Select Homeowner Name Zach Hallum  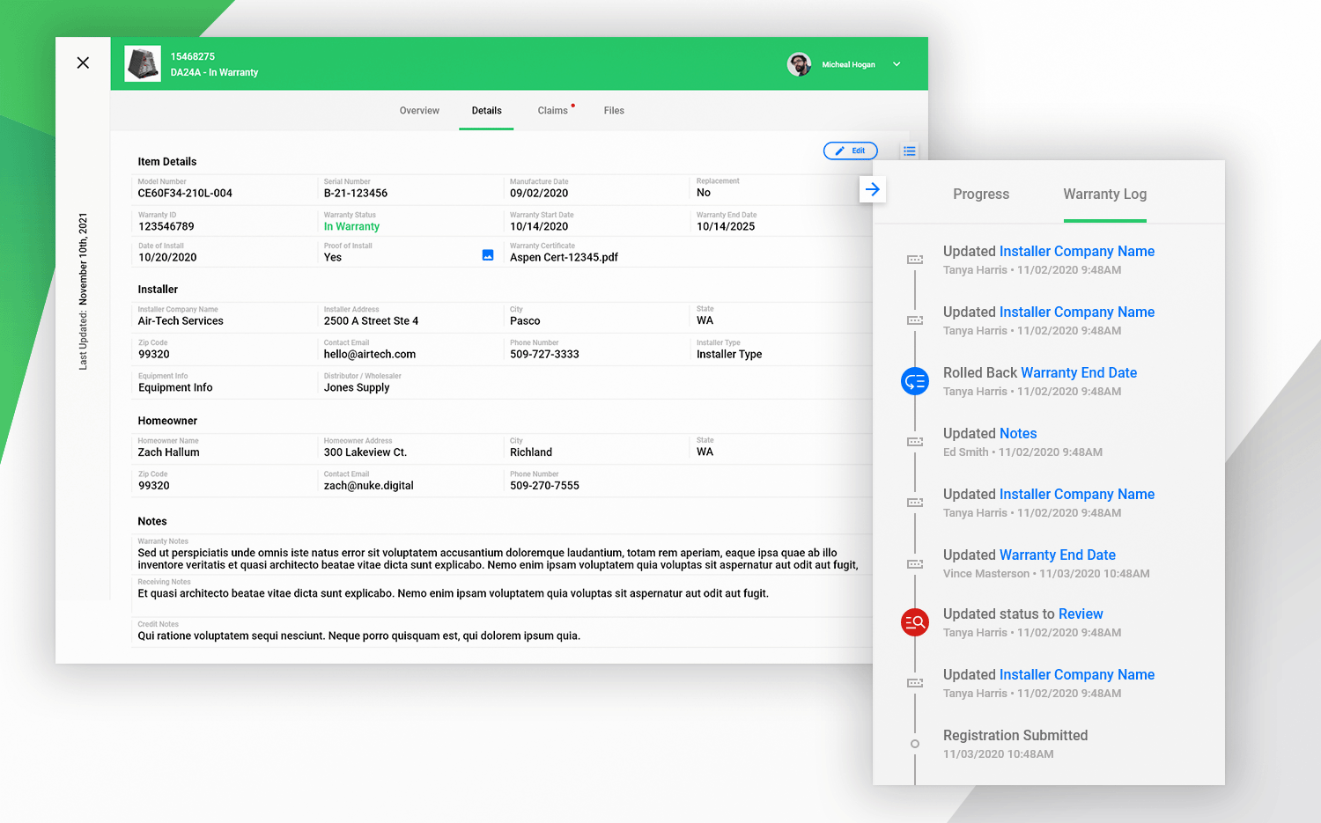(x=169, y=452)
